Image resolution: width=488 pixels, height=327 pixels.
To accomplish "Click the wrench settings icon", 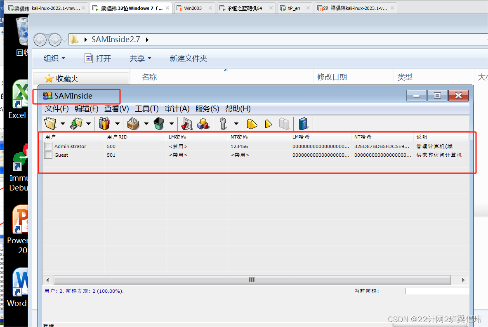I will click(x=223, y=124).
